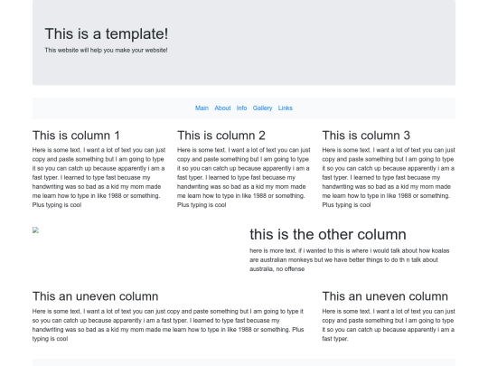This screenshot has width=488, height=366.
Task: Click the column 3 paragraph text
Action: point(389,177)
